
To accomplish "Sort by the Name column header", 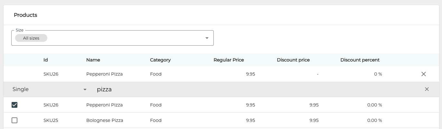I will [93, 60].
